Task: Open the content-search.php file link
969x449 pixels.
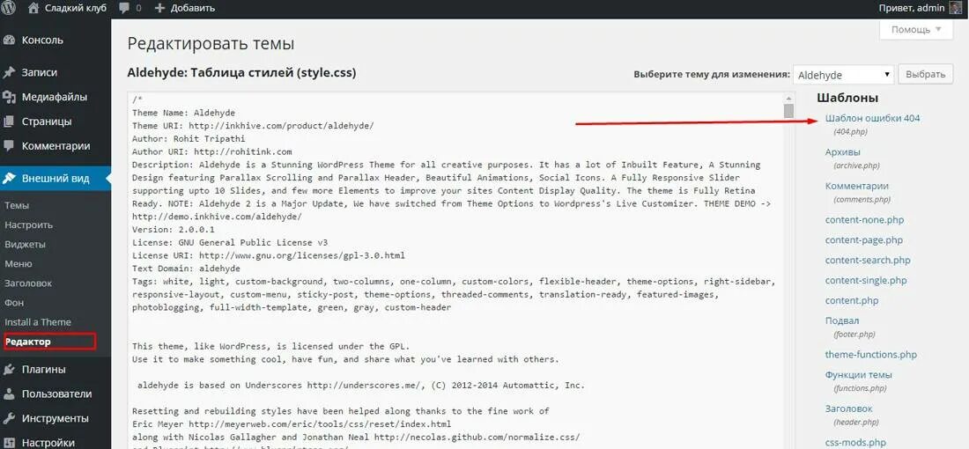Action: [868, 260]
